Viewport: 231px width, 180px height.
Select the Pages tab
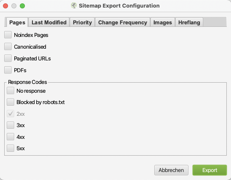(x=17, y=22)
